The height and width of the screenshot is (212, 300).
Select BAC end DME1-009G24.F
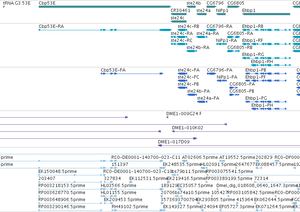point(167,117)
